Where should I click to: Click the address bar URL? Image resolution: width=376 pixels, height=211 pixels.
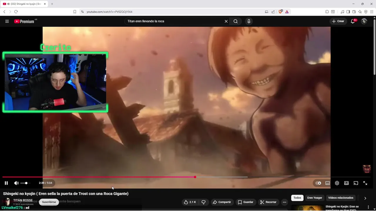(109, 12)
